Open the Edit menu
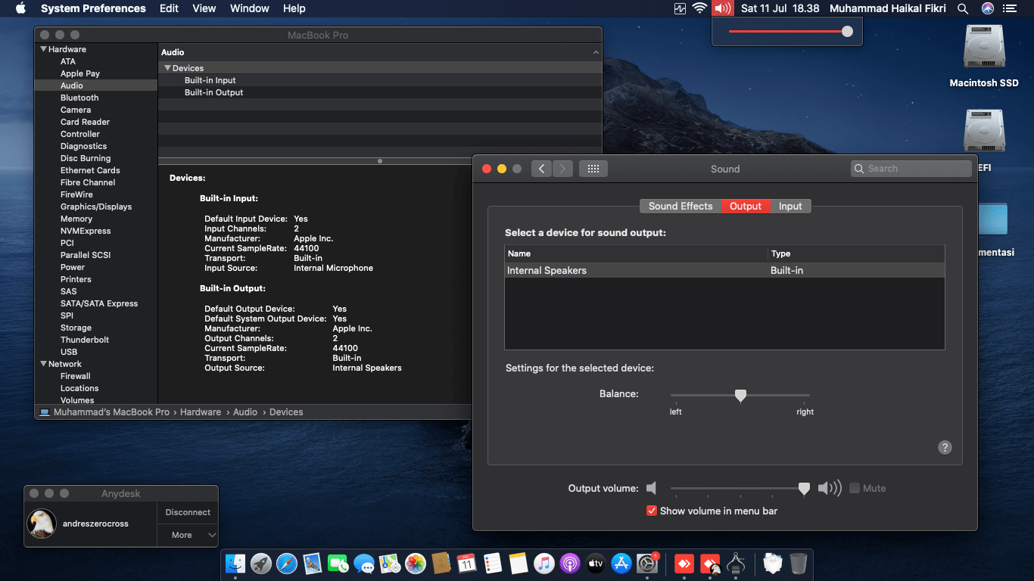 169,8
